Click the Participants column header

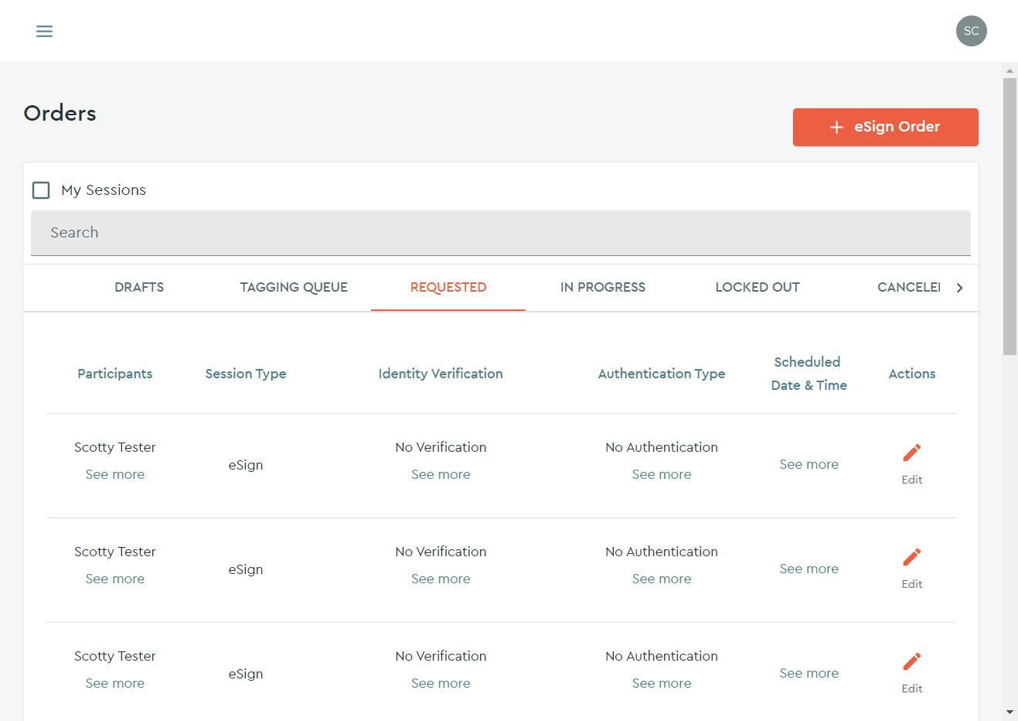115,374
